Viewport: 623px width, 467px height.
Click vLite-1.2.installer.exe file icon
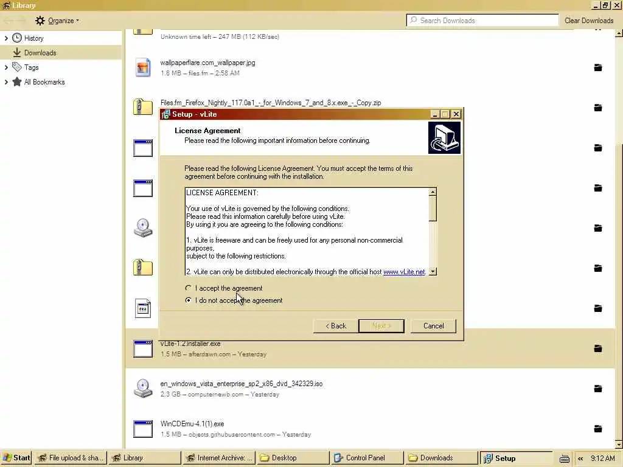143,348
